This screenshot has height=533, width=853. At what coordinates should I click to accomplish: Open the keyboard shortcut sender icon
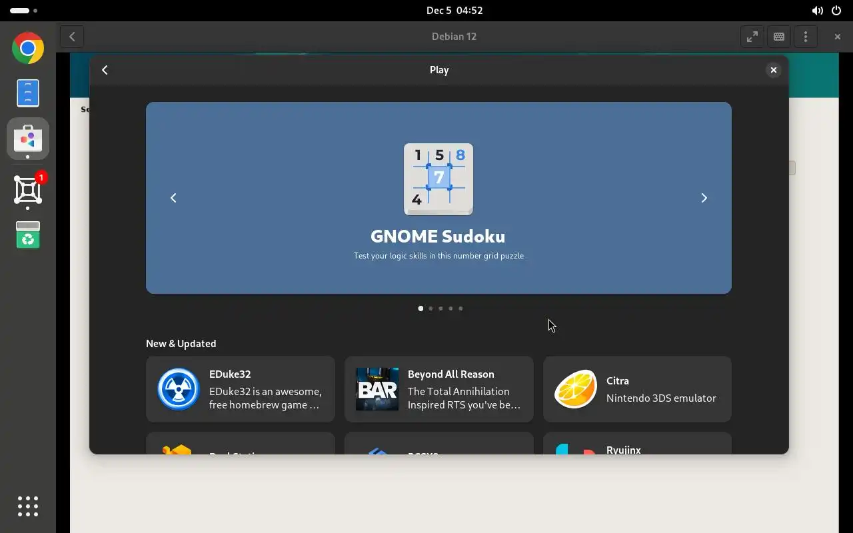pos(779,37)
